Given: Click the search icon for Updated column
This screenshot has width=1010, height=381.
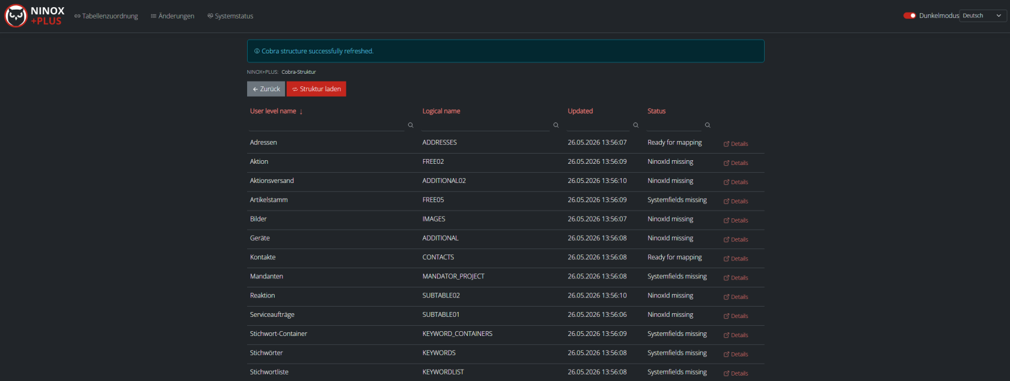Looking at the screenshot, I should pos(635,125).
